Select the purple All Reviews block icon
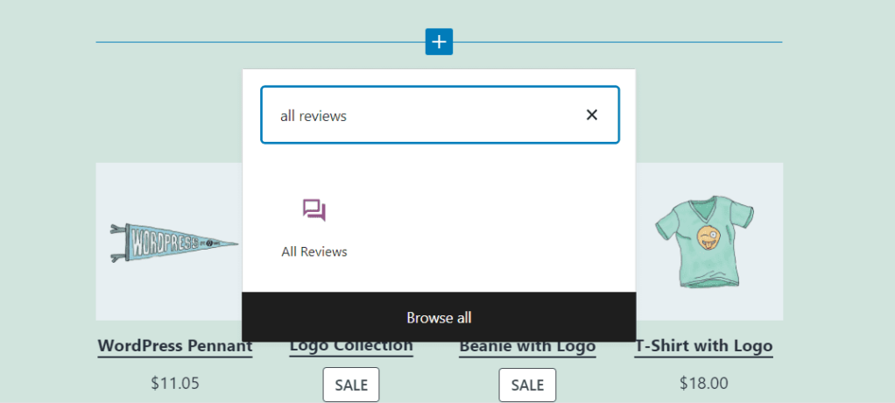The height and width of the screenshot is (403, 895). [314, 210]
